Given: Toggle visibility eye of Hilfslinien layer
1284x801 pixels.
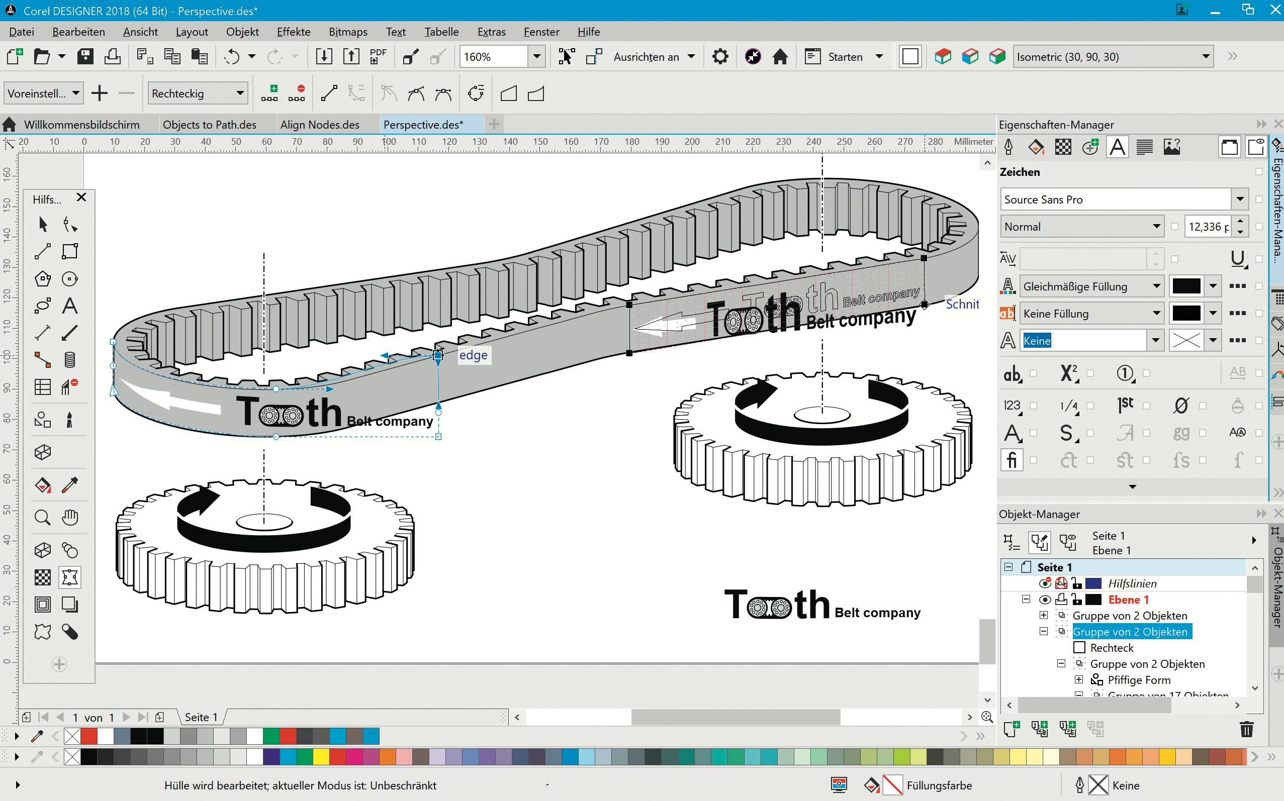Looking at the screenshot, I should click(1045, 583).
